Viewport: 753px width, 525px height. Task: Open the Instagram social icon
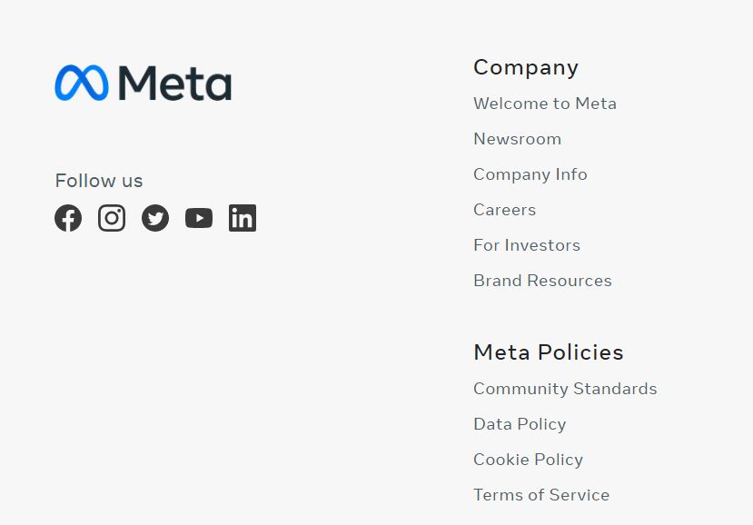(x=112, y=218)
